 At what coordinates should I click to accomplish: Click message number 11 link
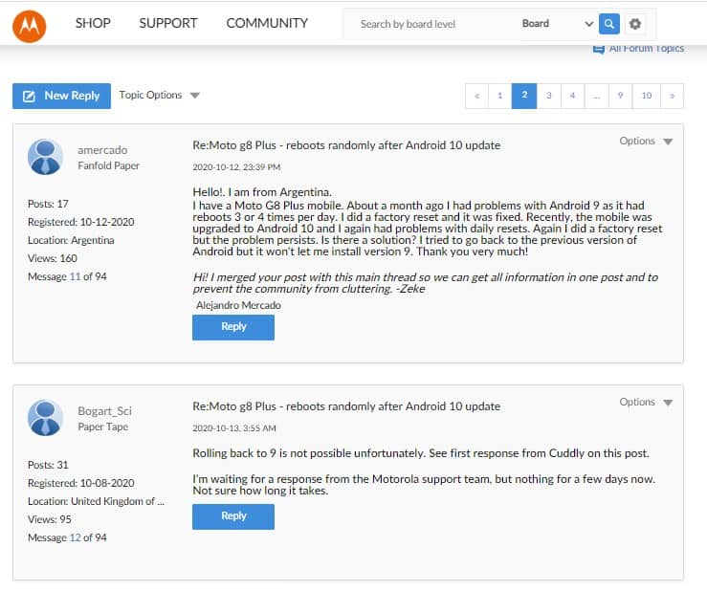[75, 276]
